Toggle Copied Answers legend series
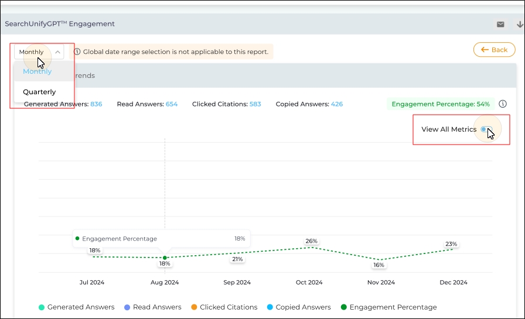The image size is (525, 319). pyautogui.click(x=298, y=307)
